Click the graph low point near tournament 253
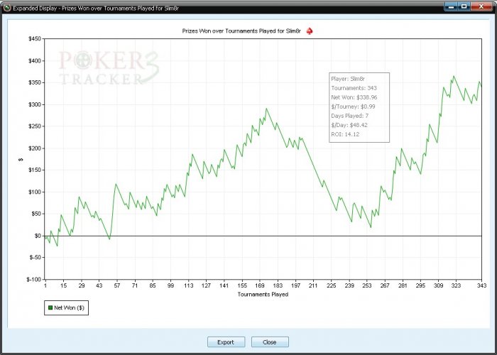 point(371,227)
